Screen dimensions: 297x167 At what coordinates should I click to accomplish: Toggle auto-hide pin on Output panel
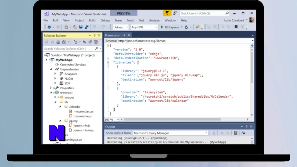(247, 126)
